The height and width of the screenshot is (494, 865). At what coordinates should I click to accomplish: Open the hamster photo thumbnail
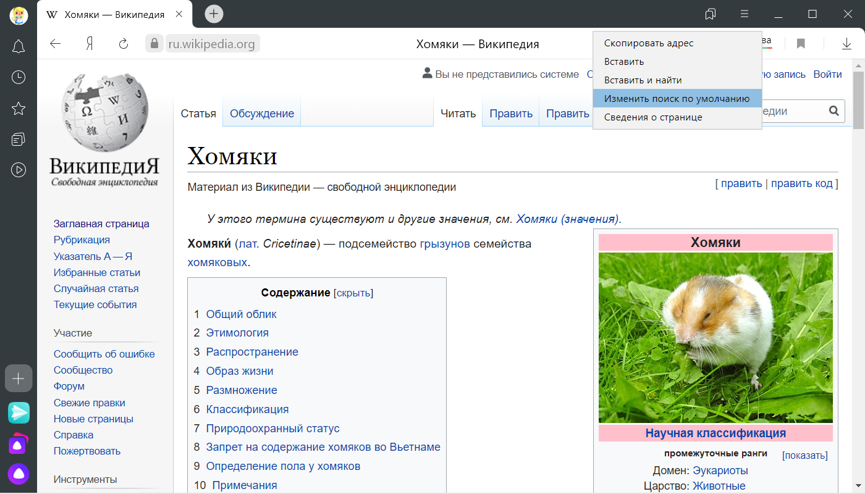715,337
